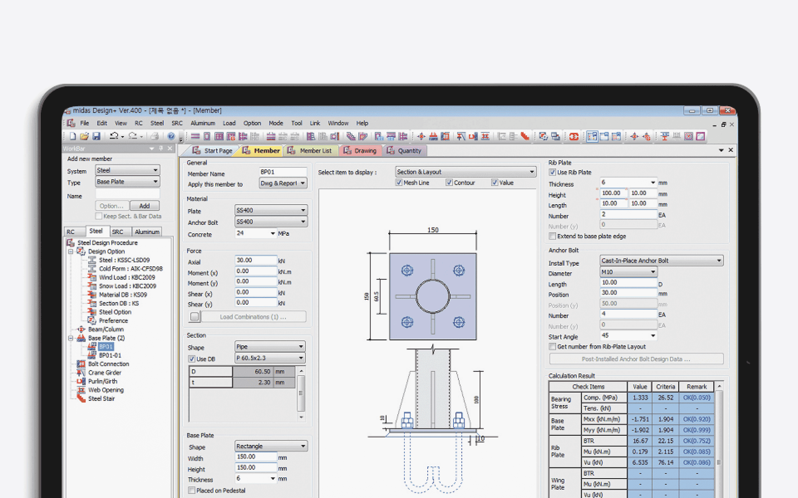Select the Crane Girder tree item
Screen dimensions: 798x498
pyautogui.click(x=105, y=373)
